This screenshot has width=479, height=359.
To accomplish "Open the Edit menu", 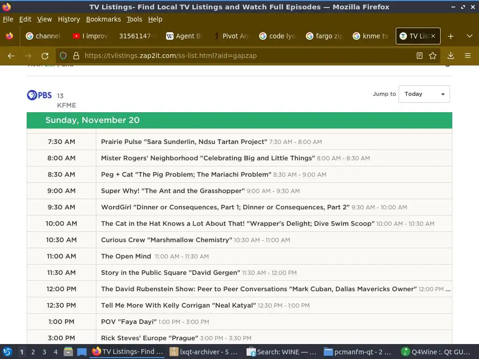I will (25, 19).
